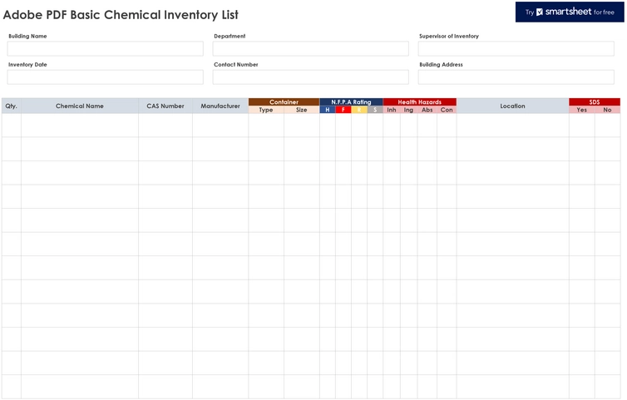Click the yellow R rating cell
The height and width of the screenshot is (400, 627).
click(359, 110)
